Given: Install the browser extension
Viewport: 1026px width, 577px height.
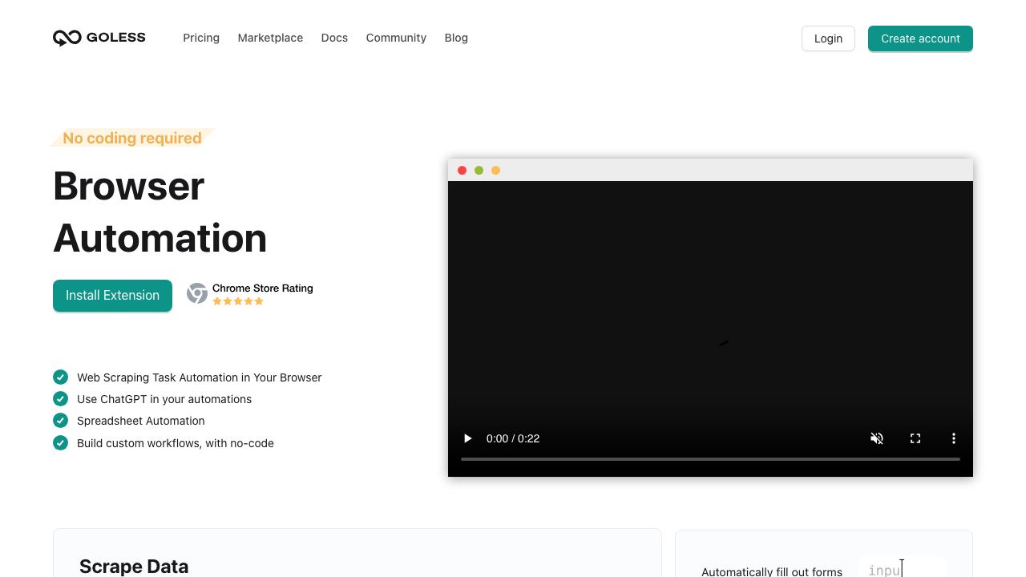Looking at the screenshot, I should [112, 295].
